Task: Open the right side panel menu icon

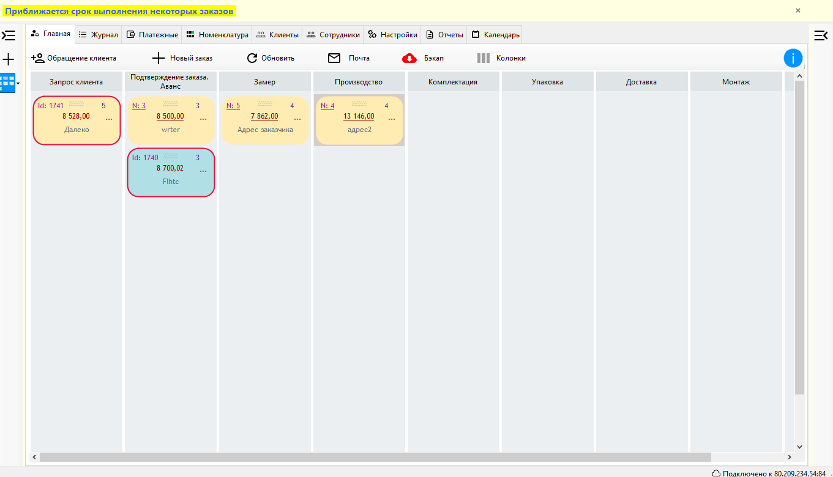Action: (x=820, y=35)
